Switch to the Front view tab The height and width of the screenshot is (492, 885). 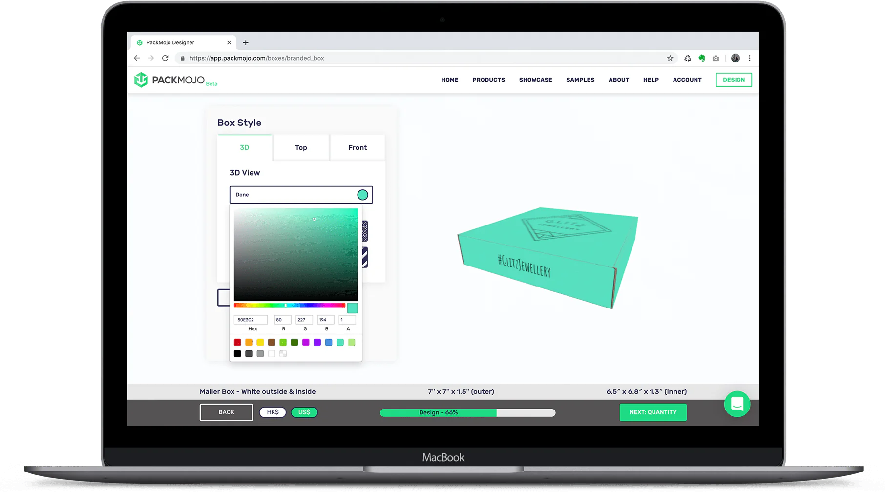pos(358,147)
